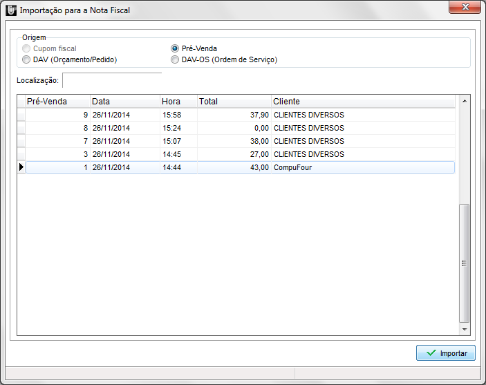Click the Hora column header
486x385 pixels.
(x=178, y=102)
